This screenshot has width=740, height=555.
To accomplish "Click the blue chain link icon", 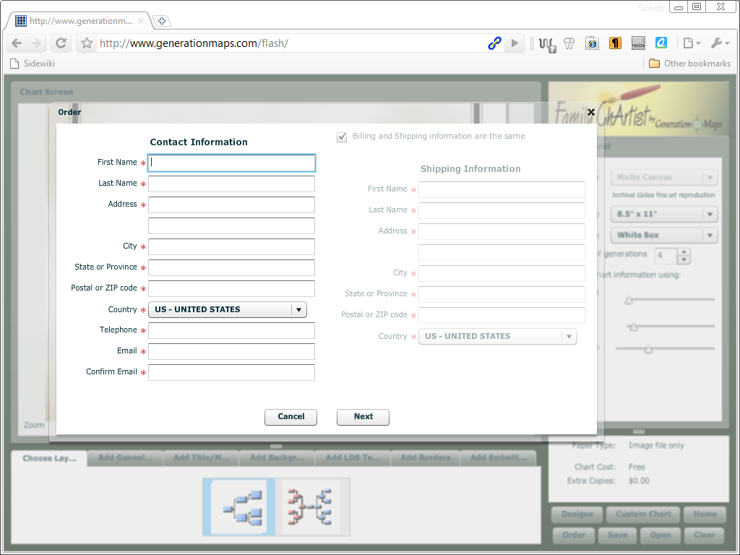I will (494, 43).
